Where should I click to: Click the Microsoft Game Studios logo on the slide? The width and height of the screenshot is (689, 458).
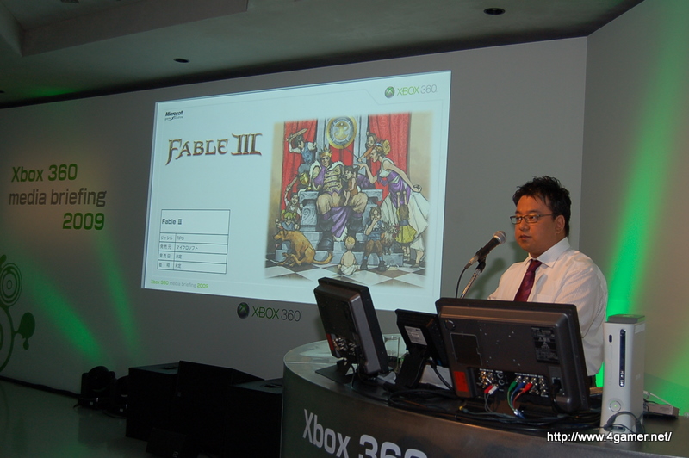[174, 115]
